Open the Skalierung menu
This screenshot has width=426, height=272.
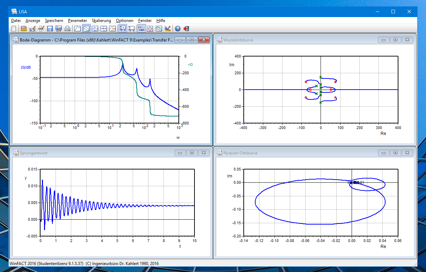click(101, 21)
